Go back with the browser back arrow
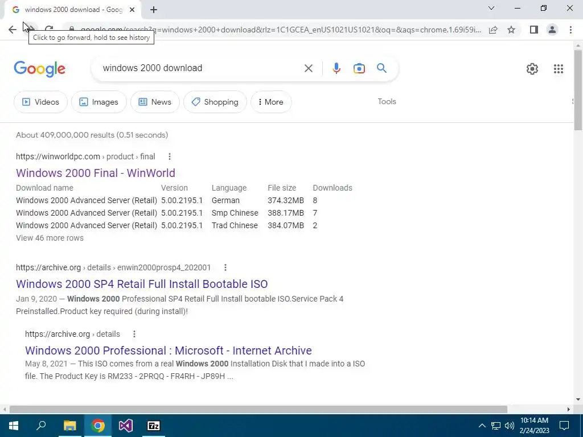 click(13, 30)
